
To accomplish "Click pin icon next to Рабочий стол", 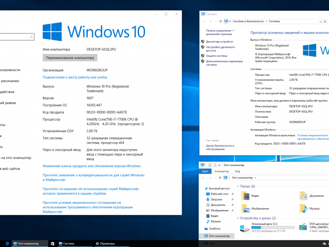I will point(232,194).
